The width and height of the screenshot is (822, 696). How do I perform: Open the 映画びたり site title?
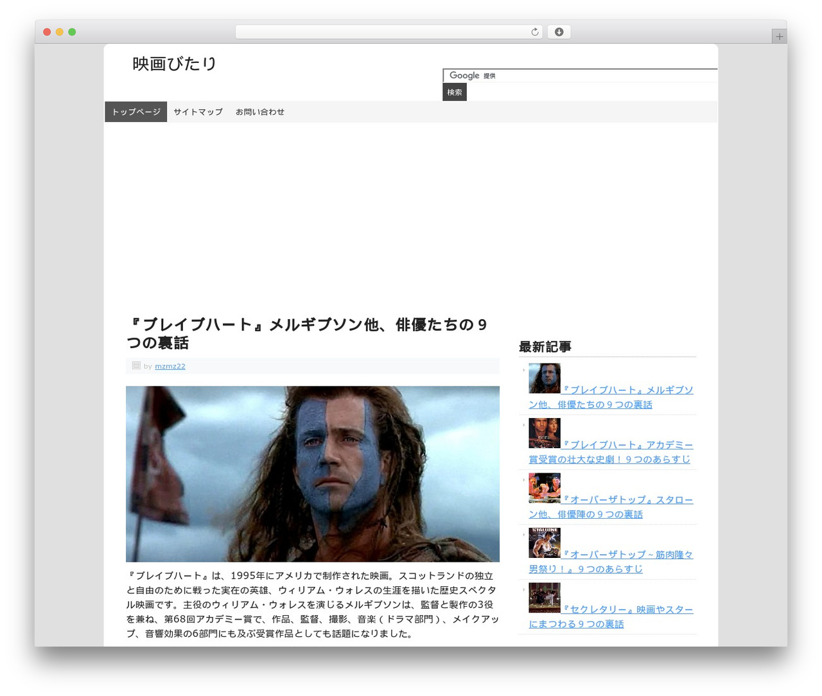pyautogui.click(x=174, y=64)
